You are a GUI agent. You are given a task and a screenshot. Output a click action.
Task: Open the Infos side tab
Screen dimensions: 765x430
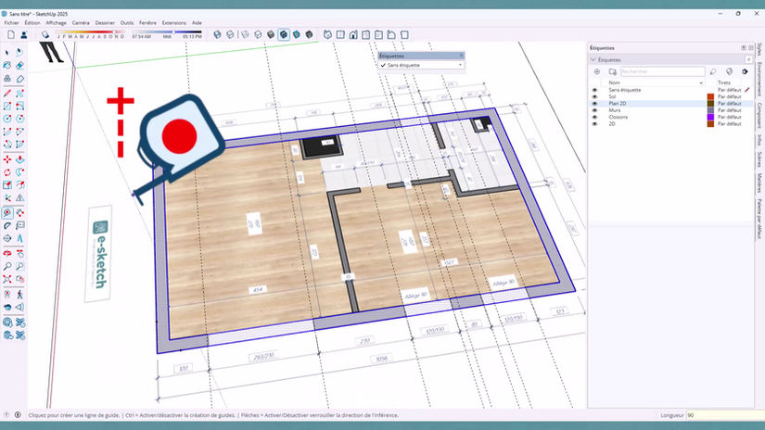(x=759, y=140)
